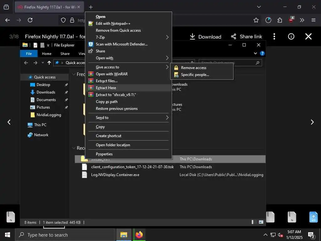Open the list all tabs dropdown
This screenshot has height=241, width=321.
[x=259, y=7]
